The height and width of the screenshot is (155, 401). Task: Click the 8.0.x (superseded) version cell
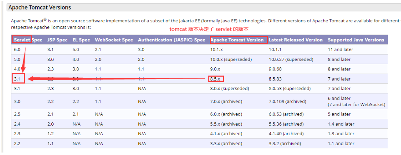click(x=229, y=89)
